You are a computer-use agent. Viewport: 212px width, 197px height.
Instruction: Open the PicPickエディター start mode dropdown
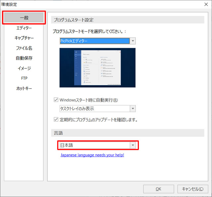tap(97, 41)
